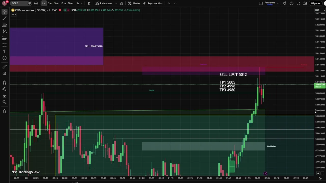Start bar Reproduction replay

coord(153,3)
